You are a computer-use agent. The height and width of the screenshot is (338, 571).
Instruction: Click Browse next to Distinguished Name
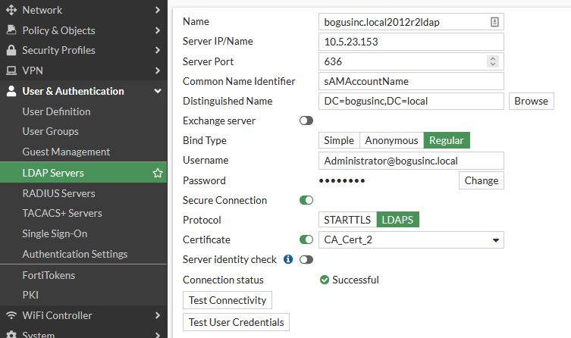click(x=531, y=101)
